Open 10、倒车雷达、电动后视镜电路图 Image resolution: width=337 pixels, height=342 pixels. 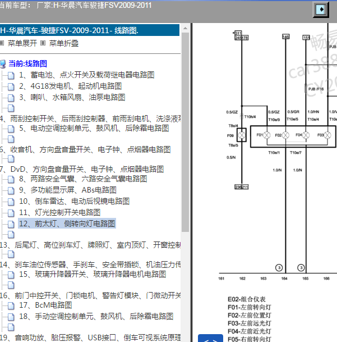(x=74, y=201)
